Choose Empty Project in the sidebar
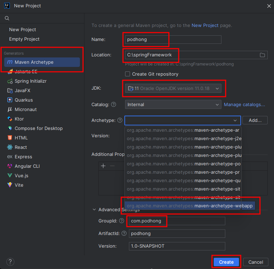This screenshot has height=269, width=274. (x=24, y=39)
